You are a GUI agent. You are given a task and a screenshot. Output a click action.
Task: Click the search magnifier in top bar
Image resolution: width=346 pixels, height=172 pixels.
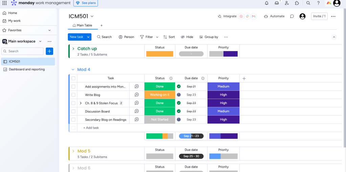pyautogui.click(x=308, y=3)
